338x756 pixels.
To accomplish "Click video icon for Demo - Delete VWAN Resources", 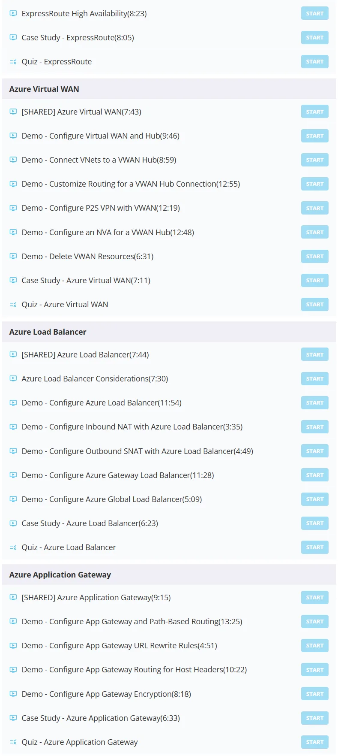I will 13,256.
